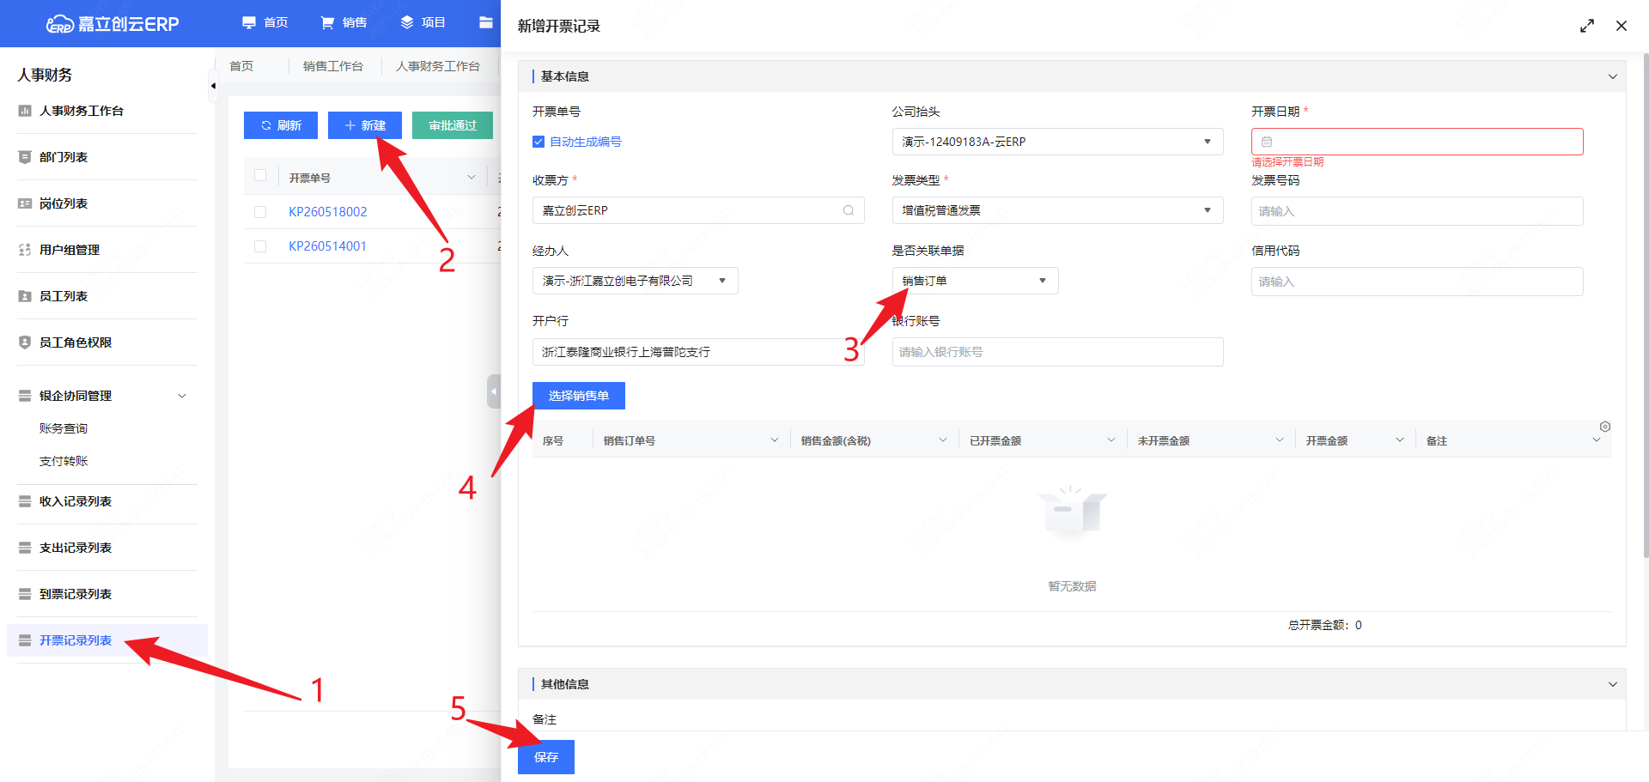The image size is (1649, 782).
Task: Tick the checkbox for KP260518002
Action: [260, 212]
